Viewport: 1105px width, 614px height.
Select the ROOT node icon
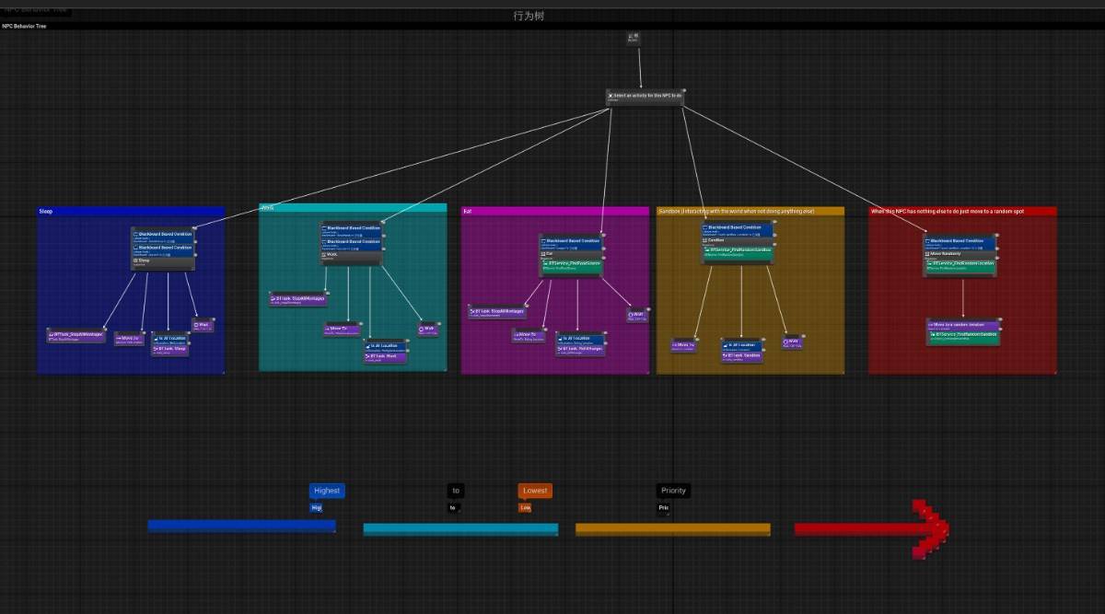click(x=634, y=38)
